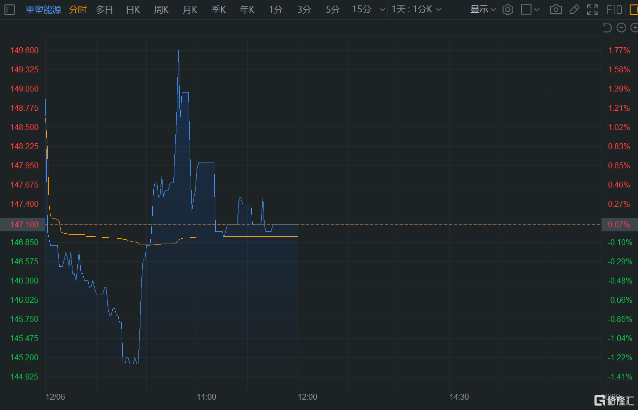This screenshot has height=410, width=638.
Task: Select the 季K quarterly candlestick tab
Action: [x=219, y=9]
